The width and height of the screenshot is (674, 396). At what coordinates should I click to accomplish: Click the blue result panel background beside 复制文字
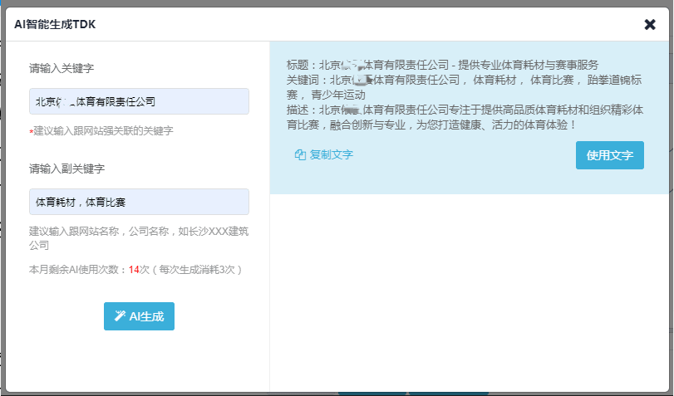[465, 155]
